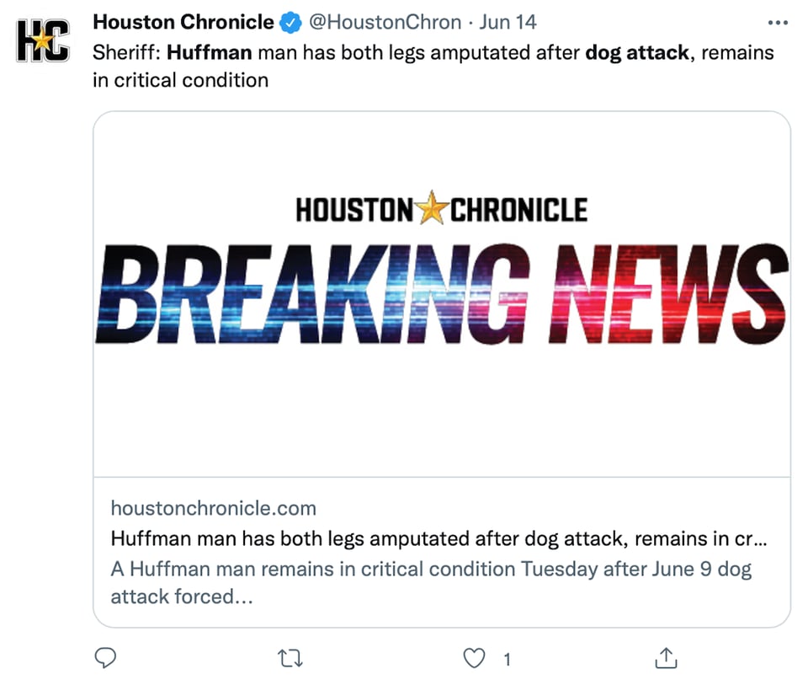The height and width of the screenshot is (685, 808).
Task: Click the blue verified badge
Action: (290, 23)
